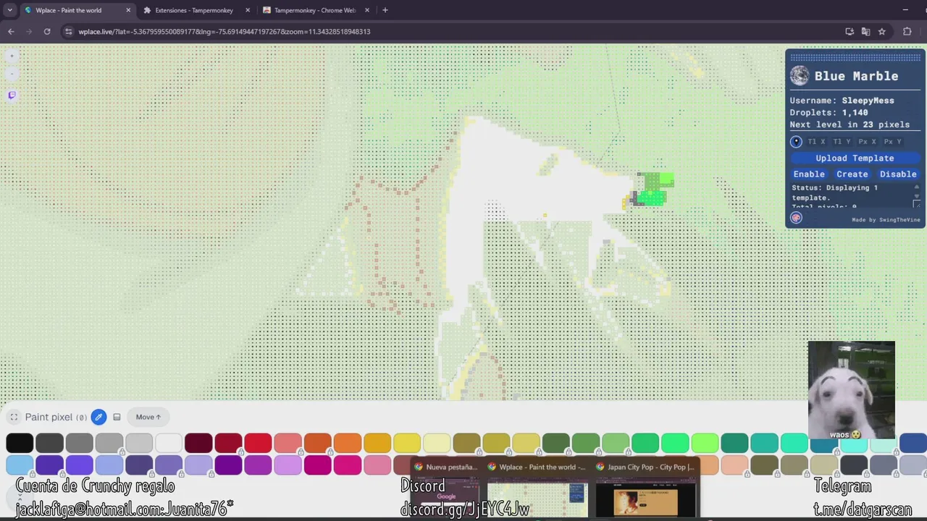
Task: Expand the paint panel corner icon
Action: click(14, 417)
